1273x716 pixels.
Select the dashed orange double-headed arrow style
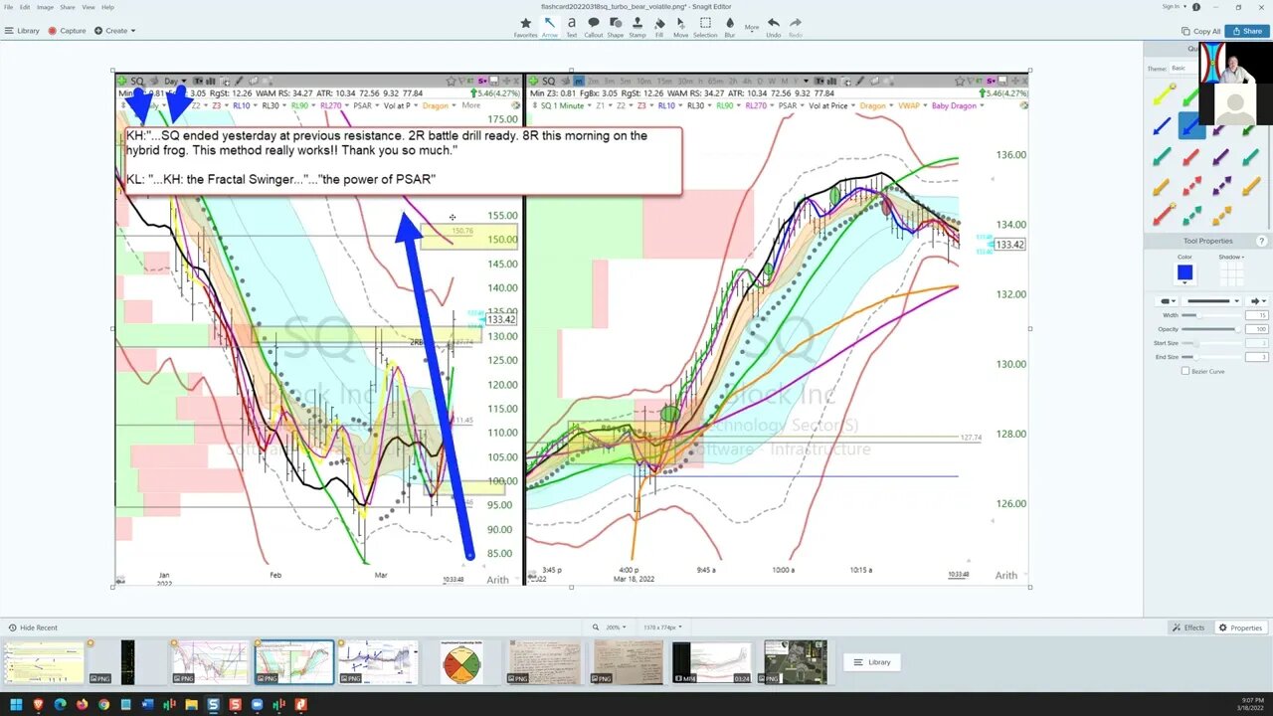[1221, 215]
